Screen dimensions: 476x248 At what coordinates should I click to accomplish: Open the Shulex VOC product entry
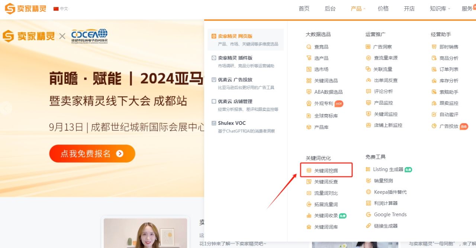coord(245,127)
